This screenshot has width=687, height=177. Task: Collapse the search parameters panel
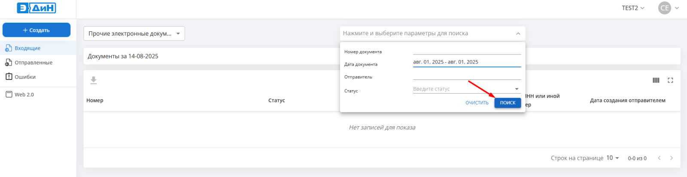point(518,34)
